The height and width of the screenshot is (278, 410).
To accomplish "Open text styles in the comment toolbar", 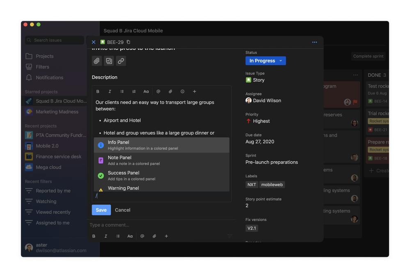I will [x=130, y=236].
